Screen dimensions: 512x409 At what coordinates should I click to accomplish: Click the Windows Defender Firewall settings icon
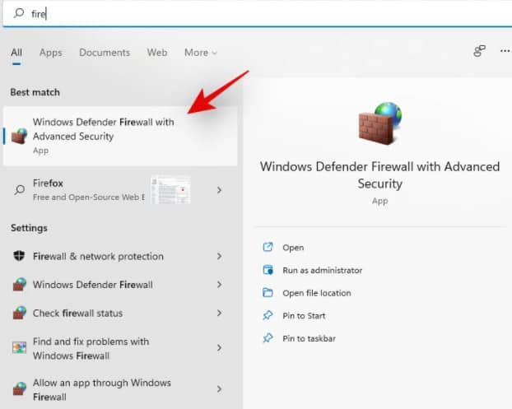click(19, 285)
